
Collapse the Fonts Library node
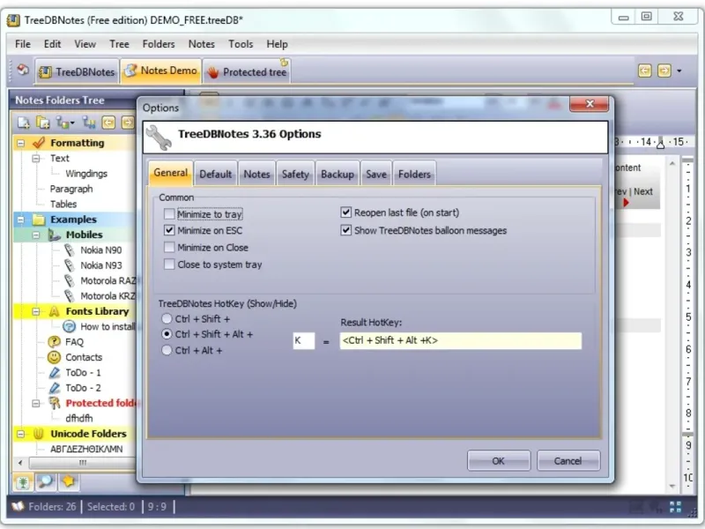[35, 311]
